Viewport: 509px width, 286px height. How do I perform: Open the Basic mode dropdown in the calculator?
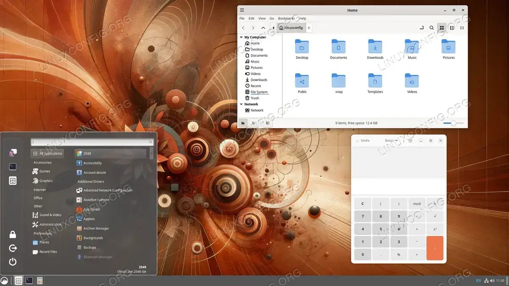coord(391,140)
